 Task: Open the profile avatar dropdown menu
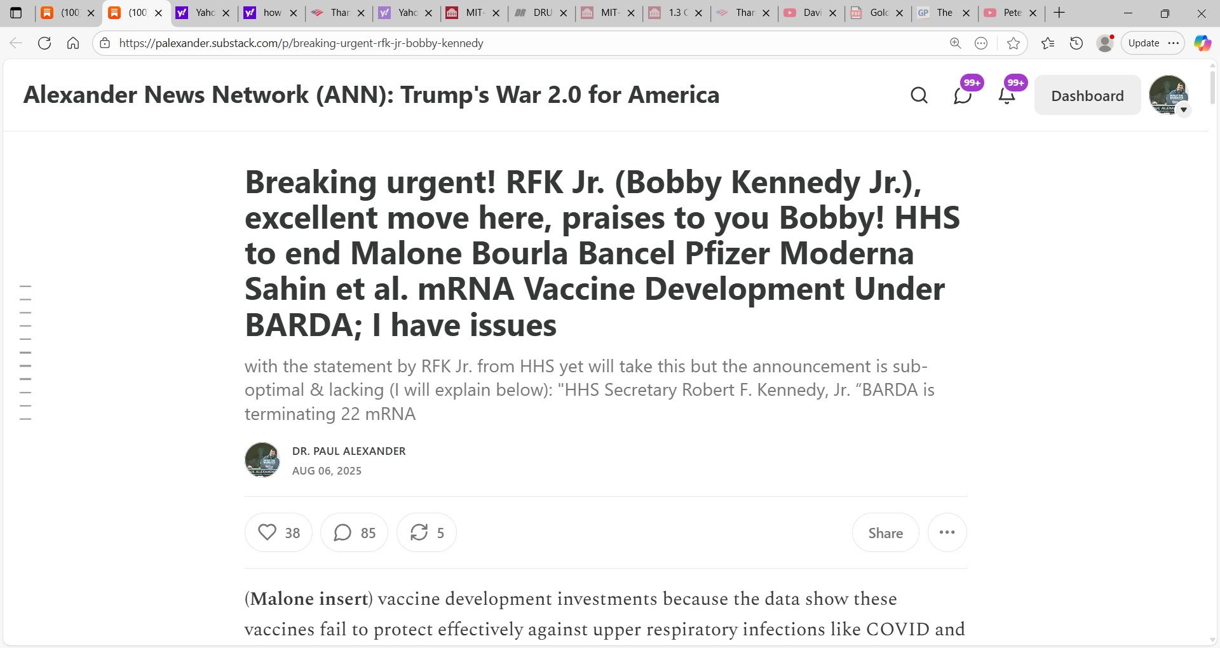(x=1184, y=110)
